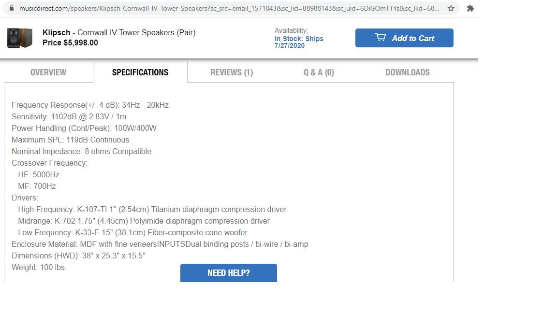557x313 pixels.
Task: Click the Crossover Frequency heading
Action: click(x=49, y=163)
